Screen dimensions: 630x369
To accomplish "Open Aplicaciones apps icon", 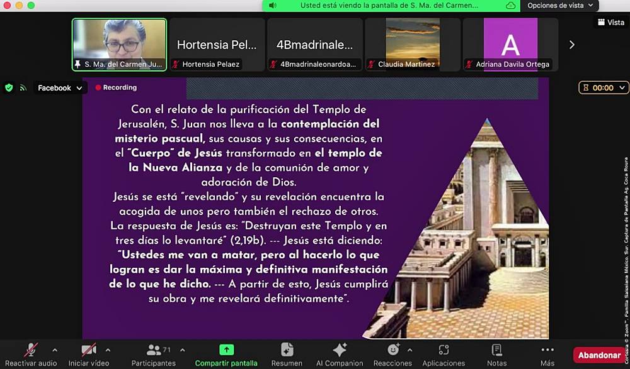I will point(444,350).
